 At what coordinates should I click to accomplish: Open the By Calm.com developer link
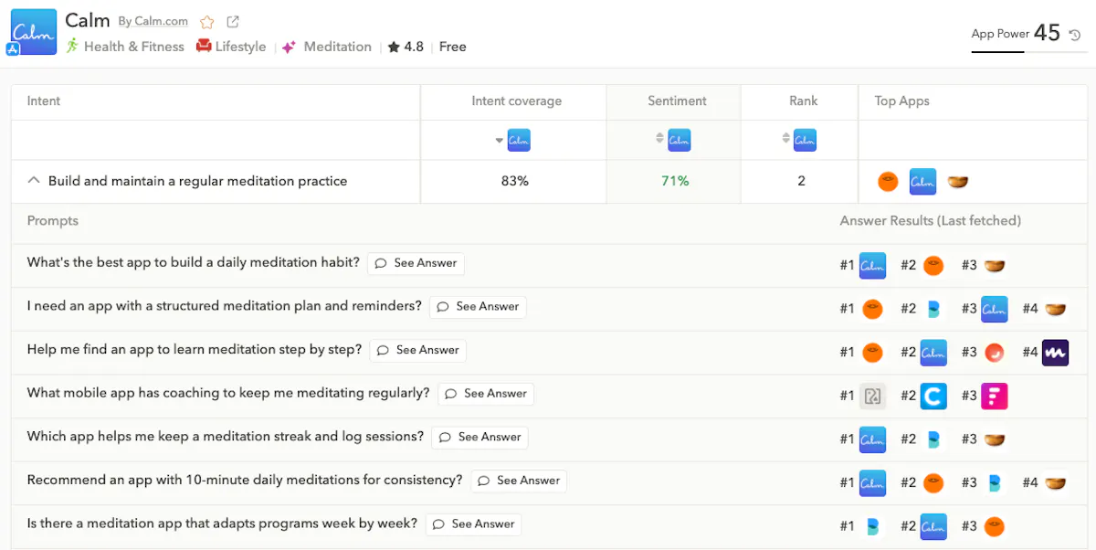tap(153, 22)
